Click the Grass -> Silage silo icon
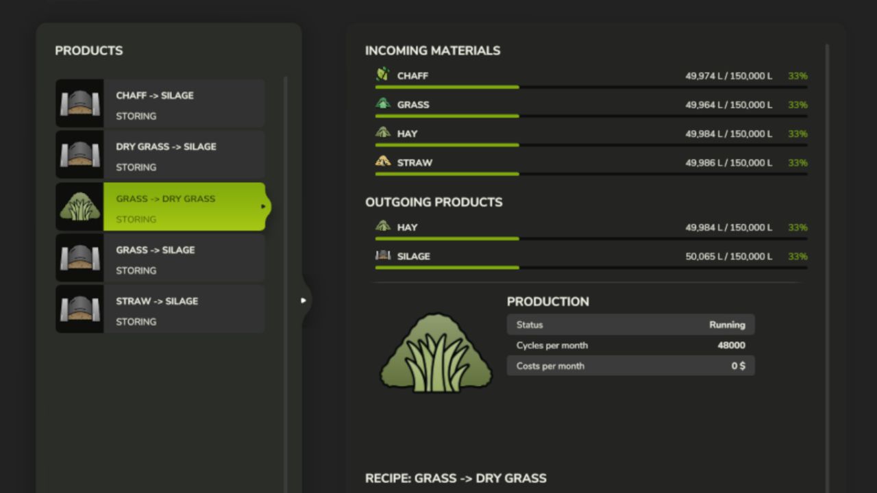The image size is (877, 493). pos(79,258)
